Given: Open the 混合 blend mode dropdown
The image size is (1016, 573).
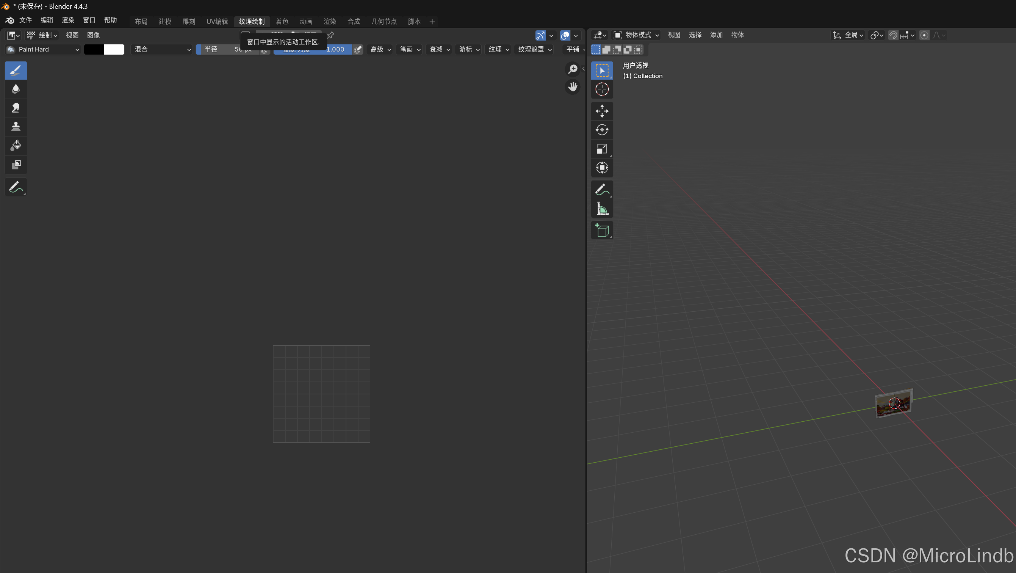Looking at the screenshot, I should coord(162,49).
